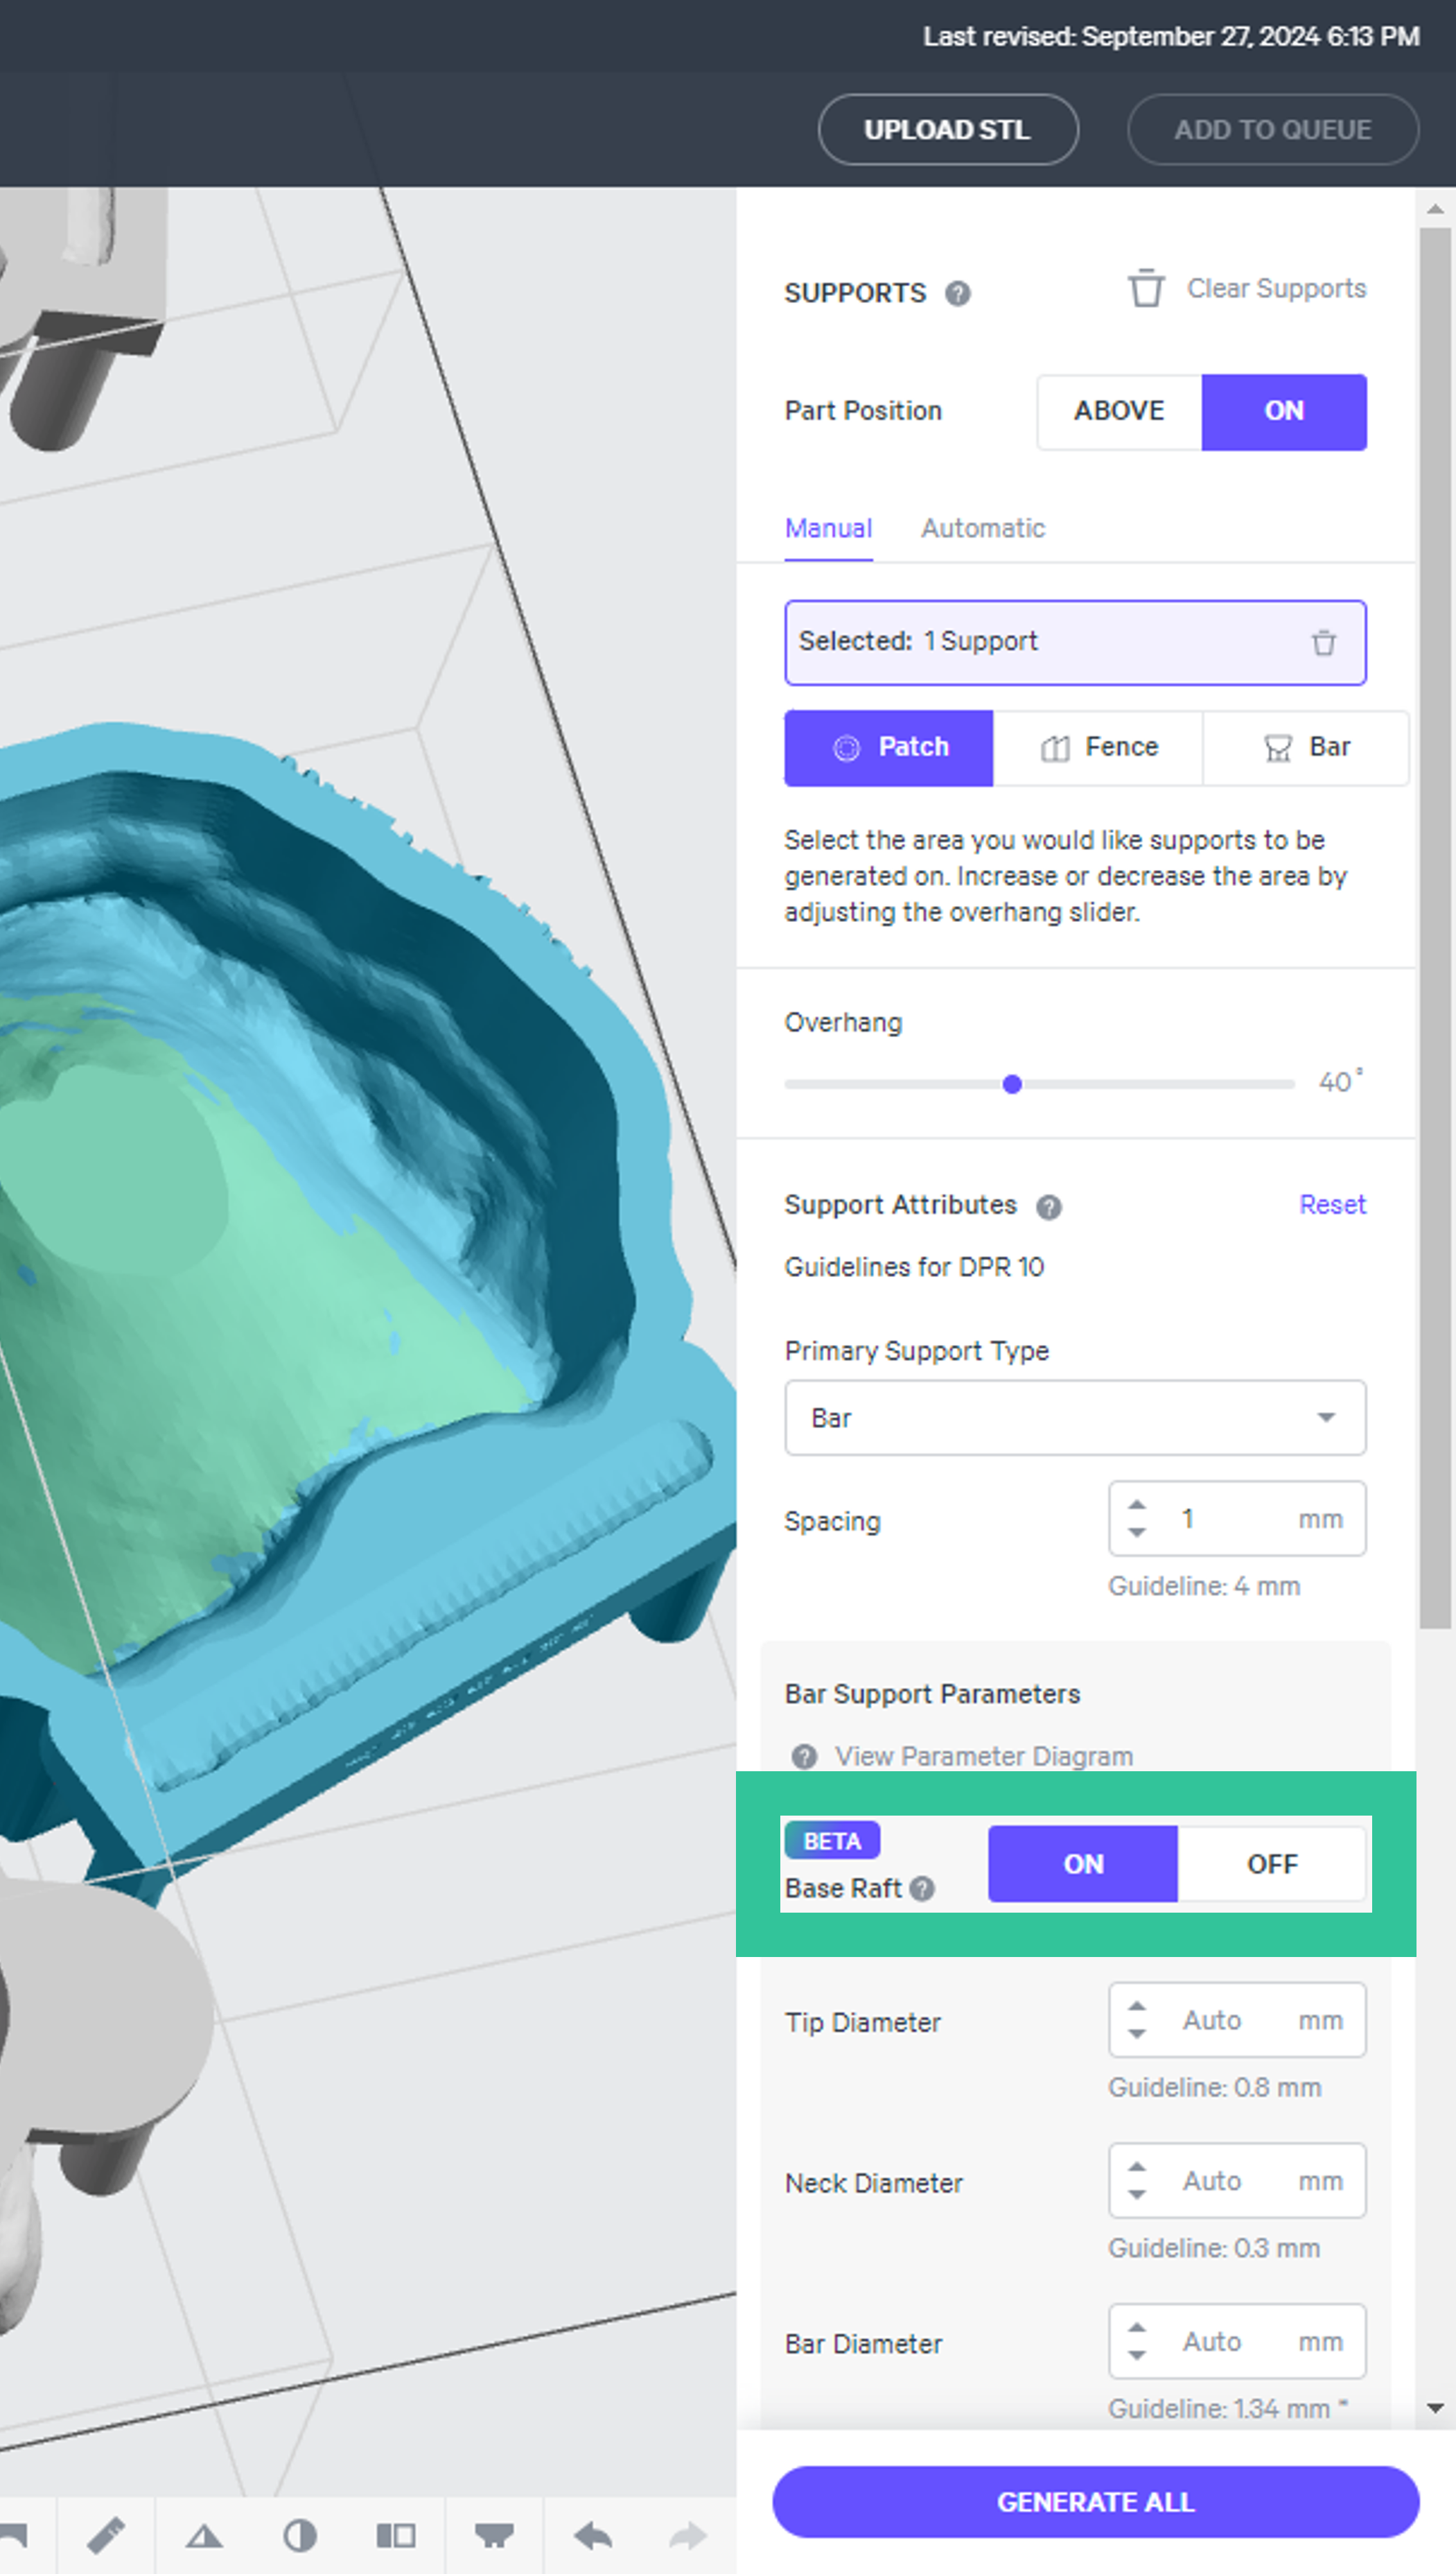The height and width of the screenshot is (2574, 1456).
Task: Click help icon before View Parameter Diagram
Action: (804, 1757)
